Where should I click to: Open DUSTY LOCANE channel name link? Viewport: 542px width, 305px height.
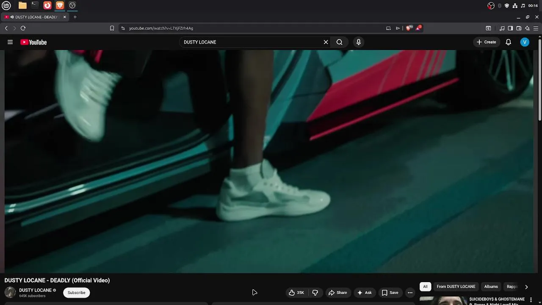(35, 290)
